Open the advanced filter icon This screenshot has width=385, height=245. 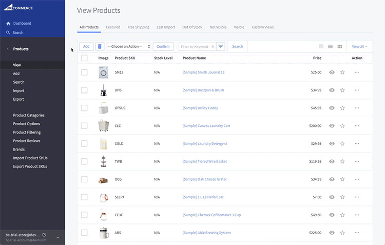(x=221, y=46)
